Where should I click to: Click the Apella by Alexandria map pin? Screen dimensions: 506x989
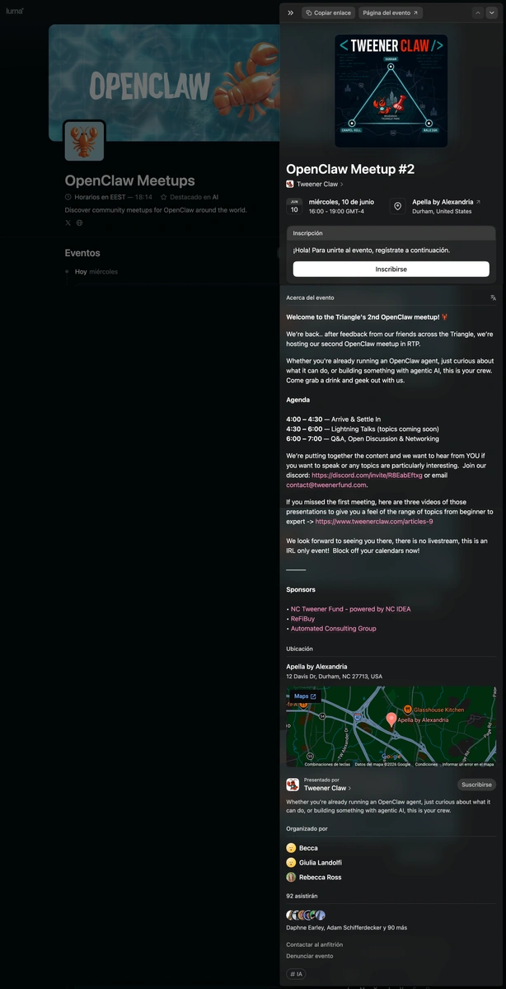(391, 720)
